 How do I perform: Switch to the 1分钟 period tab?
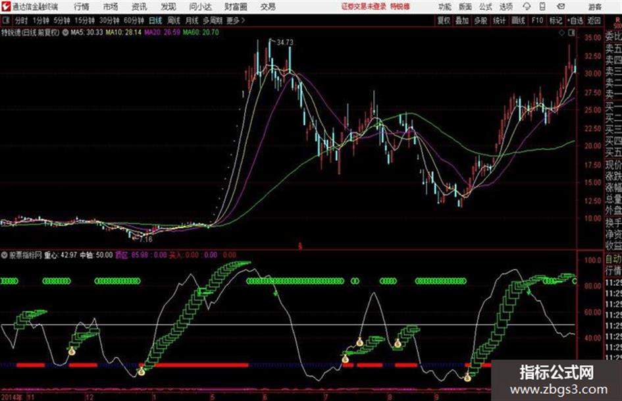coord(40,20)
